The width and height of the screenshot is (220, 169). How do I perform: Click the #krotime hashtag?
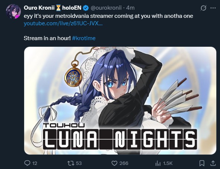click(x=84, y=38)
